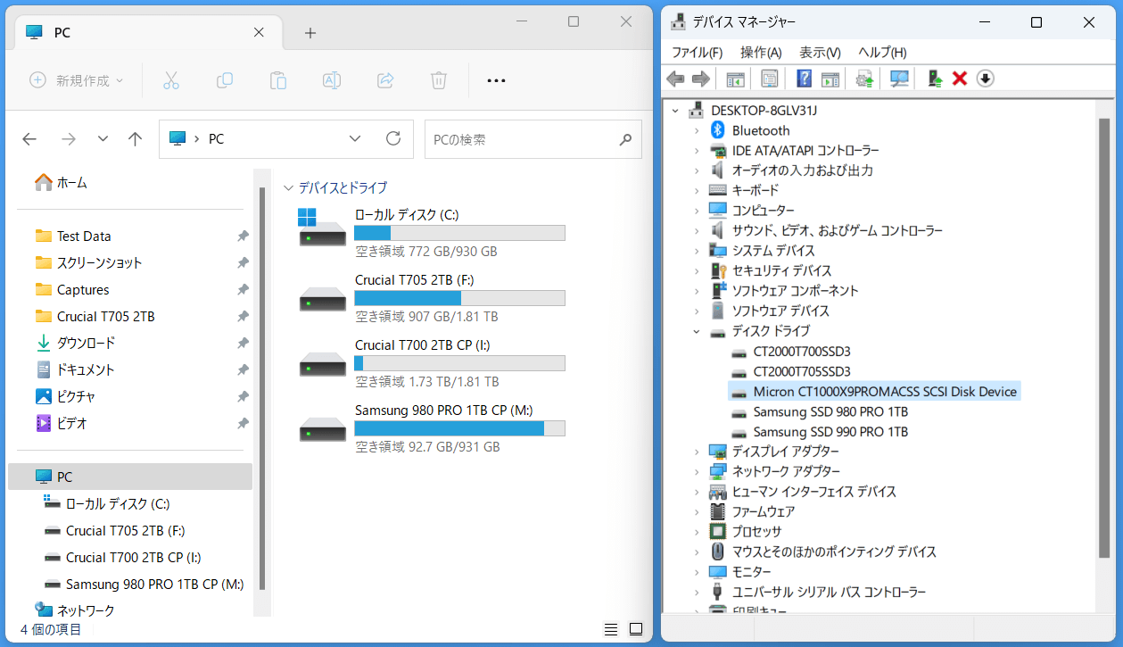This screenshot has width=1123, height=647.
Task: Click Device Manager help question mark icon
Action: 804,79
